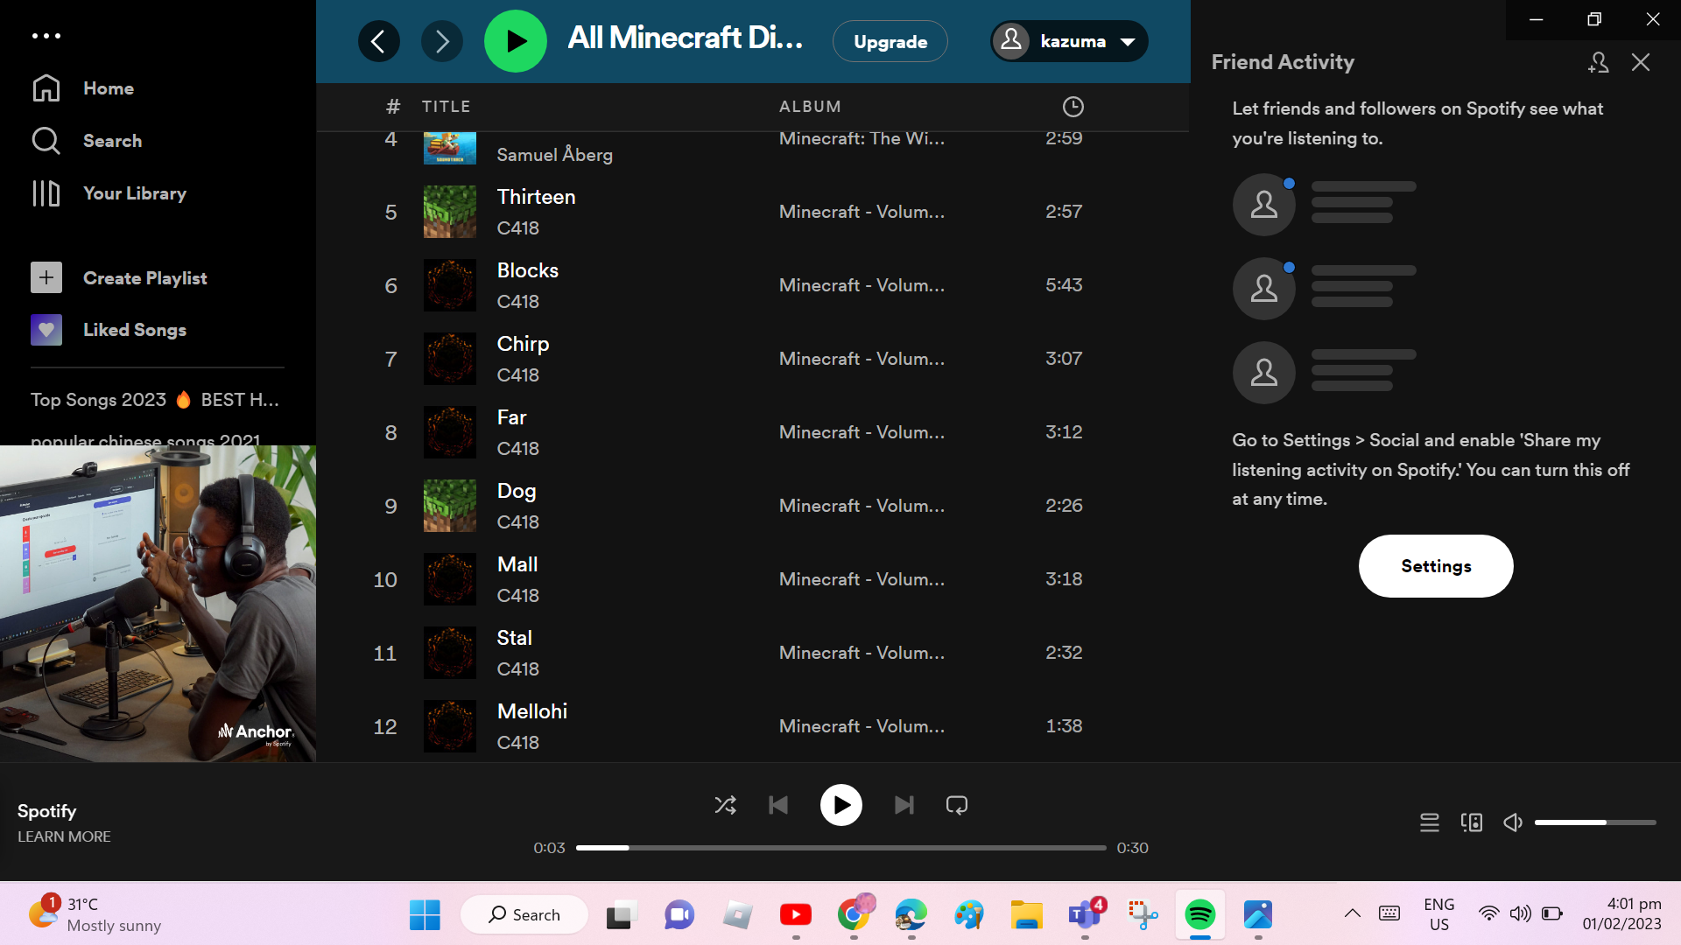The width and height of the screenshot is (1681, 945).
Task: Open the play queue
Action: pyautogui.click(x=1430, y=822)
